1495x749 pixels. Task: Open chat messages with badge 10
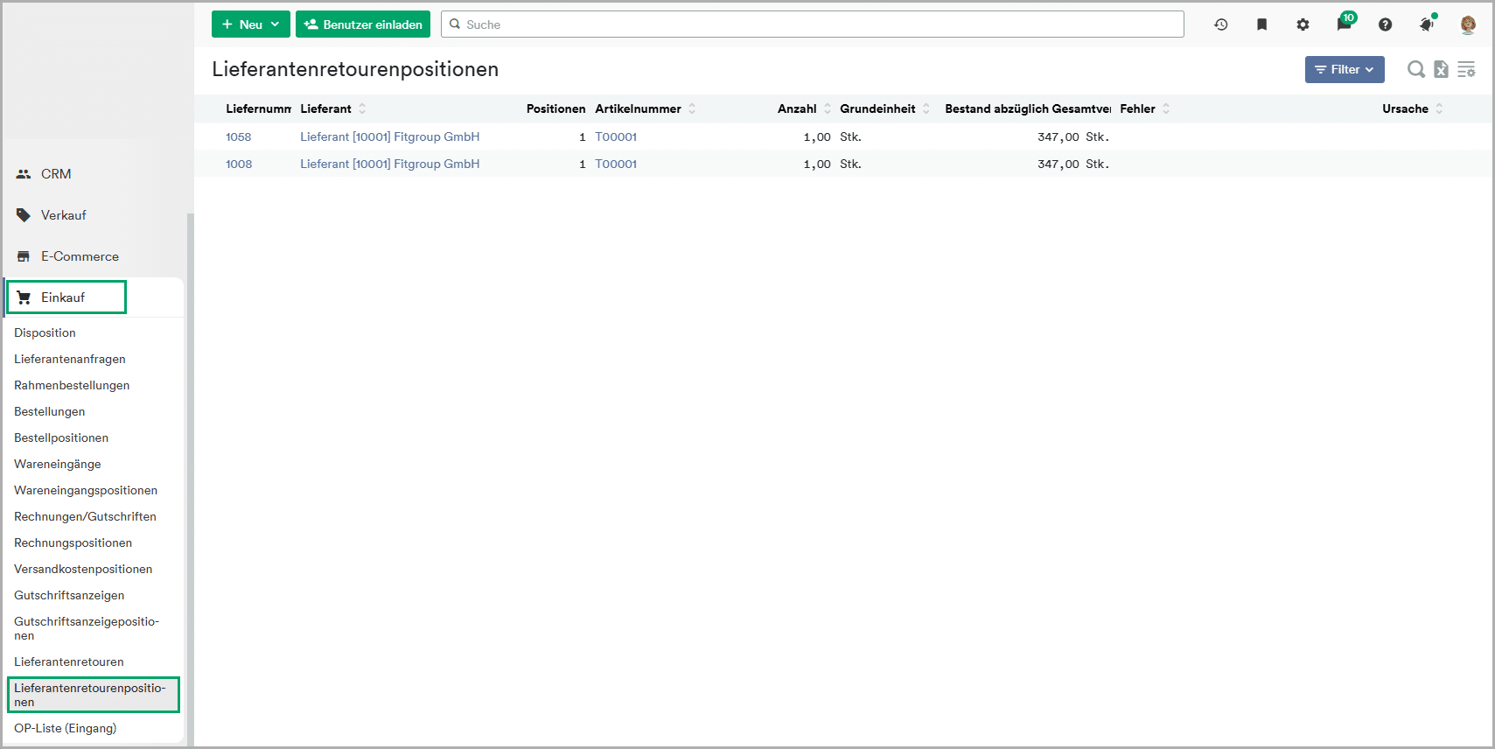click(x=1344, y=24)
